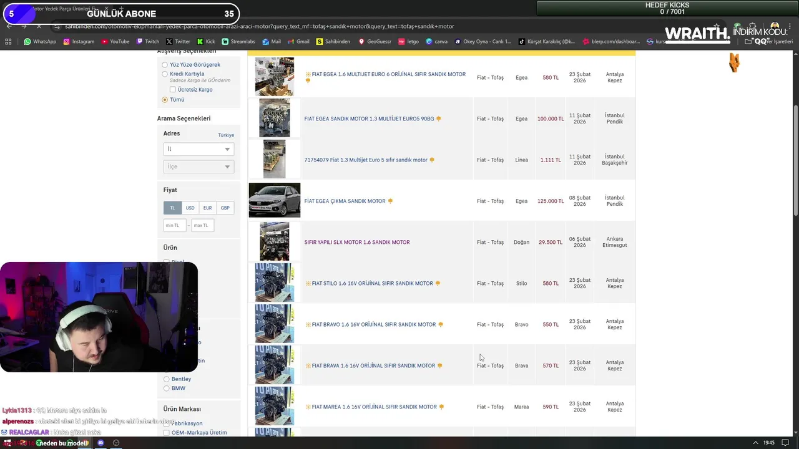Open the Twitch bookmark

[x=147, y=42]
